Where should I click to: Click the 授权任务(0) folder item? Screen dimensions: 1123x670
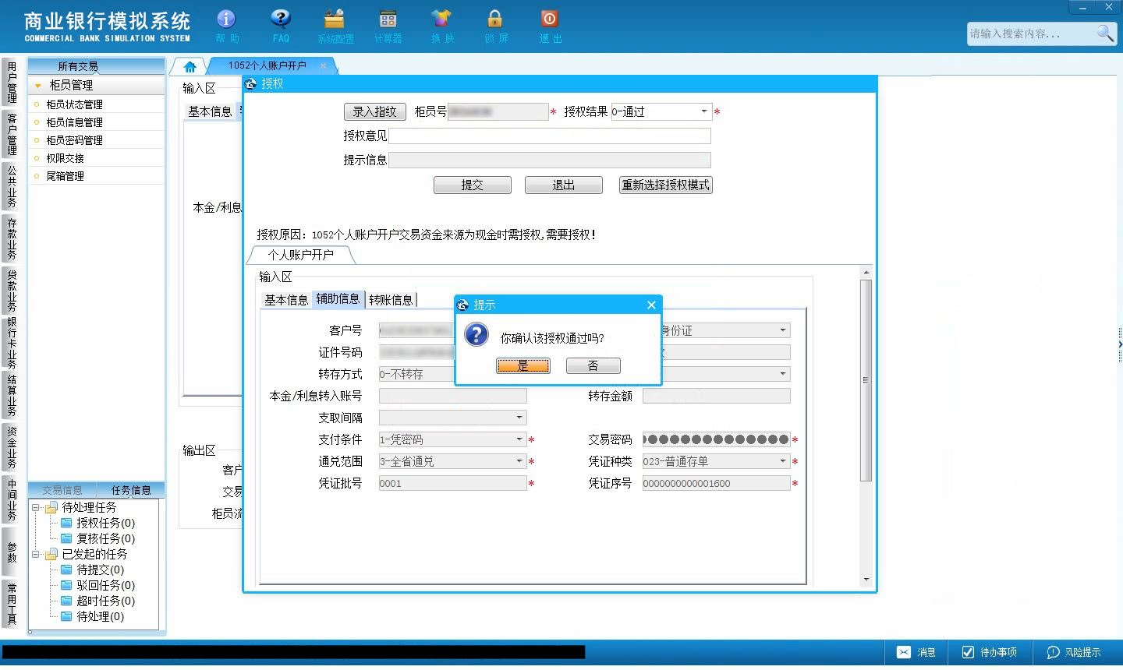pyautogui.click(x=98, y=523)
